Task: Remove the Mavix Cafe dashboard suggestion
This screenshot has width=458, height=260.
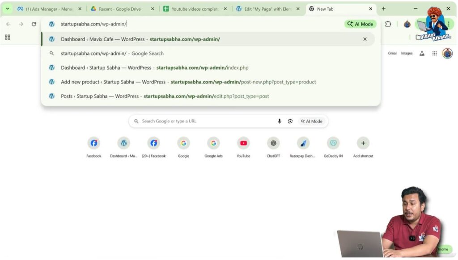Action: 365,39
